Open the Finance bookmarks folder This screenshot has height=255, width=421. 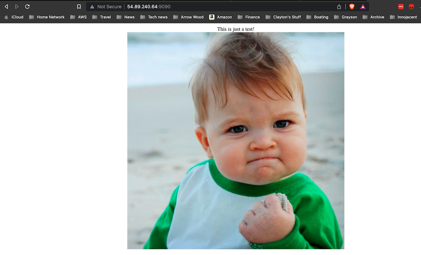click(248, 17)
